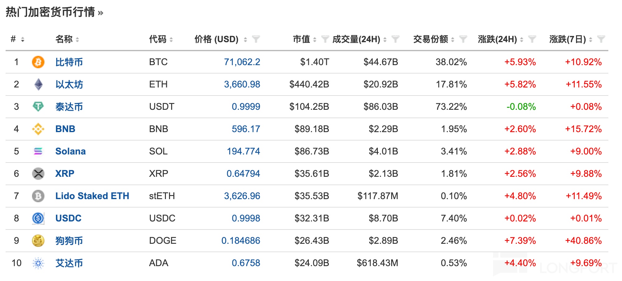Image resolution: width=622 pixels, height=281 pixels.
Task: Sort by 成交量(24H) using sort arrows
Action: 385,40
